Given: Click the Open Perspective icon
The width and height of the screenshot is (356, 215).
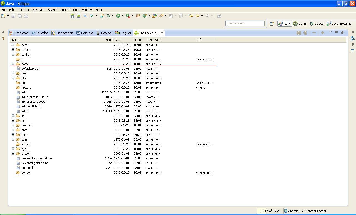Looking at the screenshot, I should (x=272, y=24).
